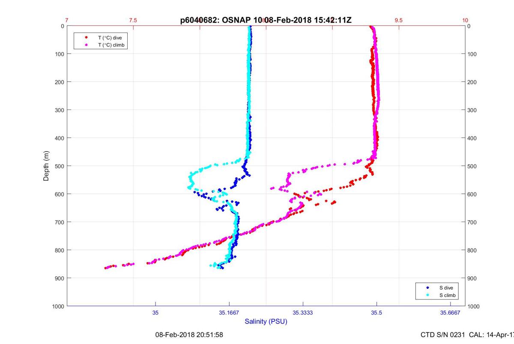
Task: Click the salinity tick label "35.1667"
Action: (229, 313)
